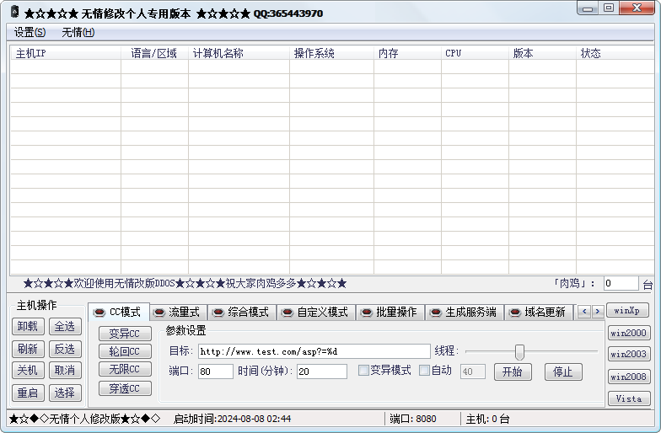The width and height of the screenshot is (661, 433).
Task: Click the 端口 input field
Action: 215,372
